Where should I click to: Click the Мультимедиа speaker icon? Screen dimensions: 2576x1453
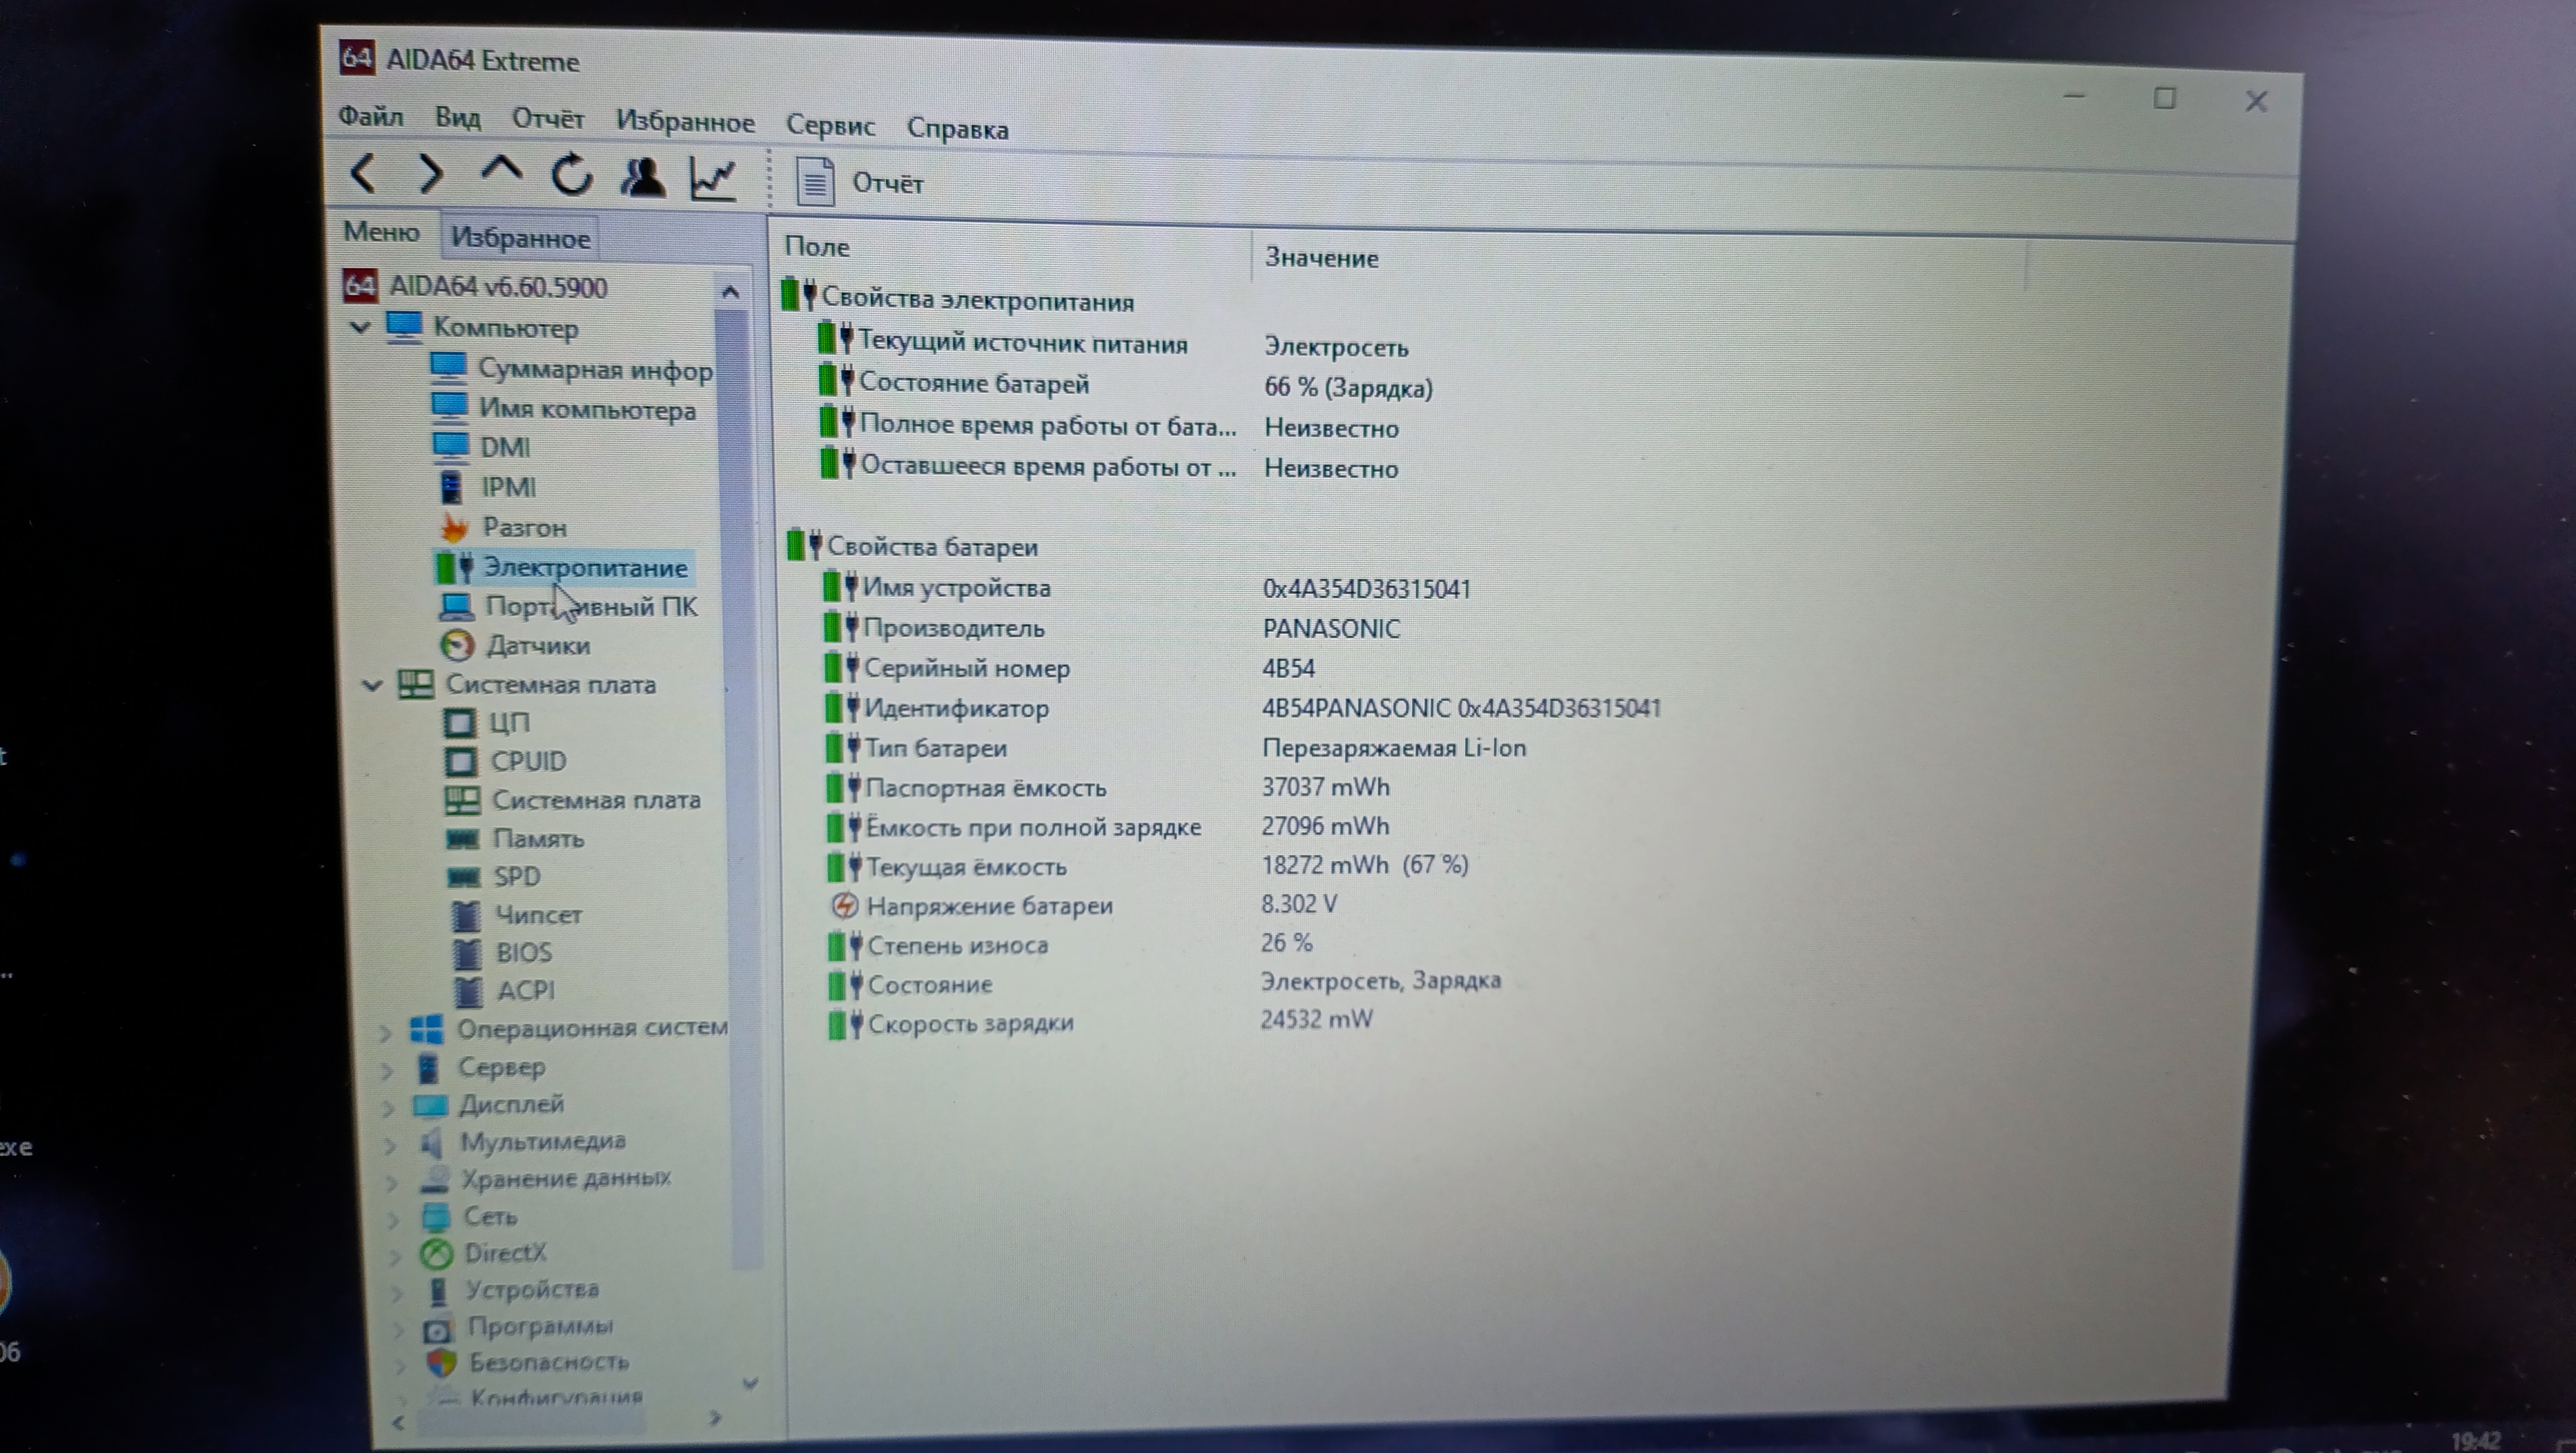point(431,1142)
